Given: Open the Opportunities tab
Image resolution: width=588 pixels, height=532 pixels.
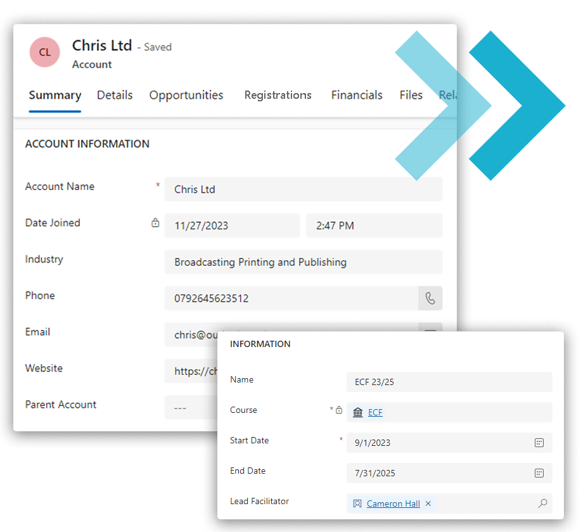Looking at the screenshot, I should click(x=186, y=95).
